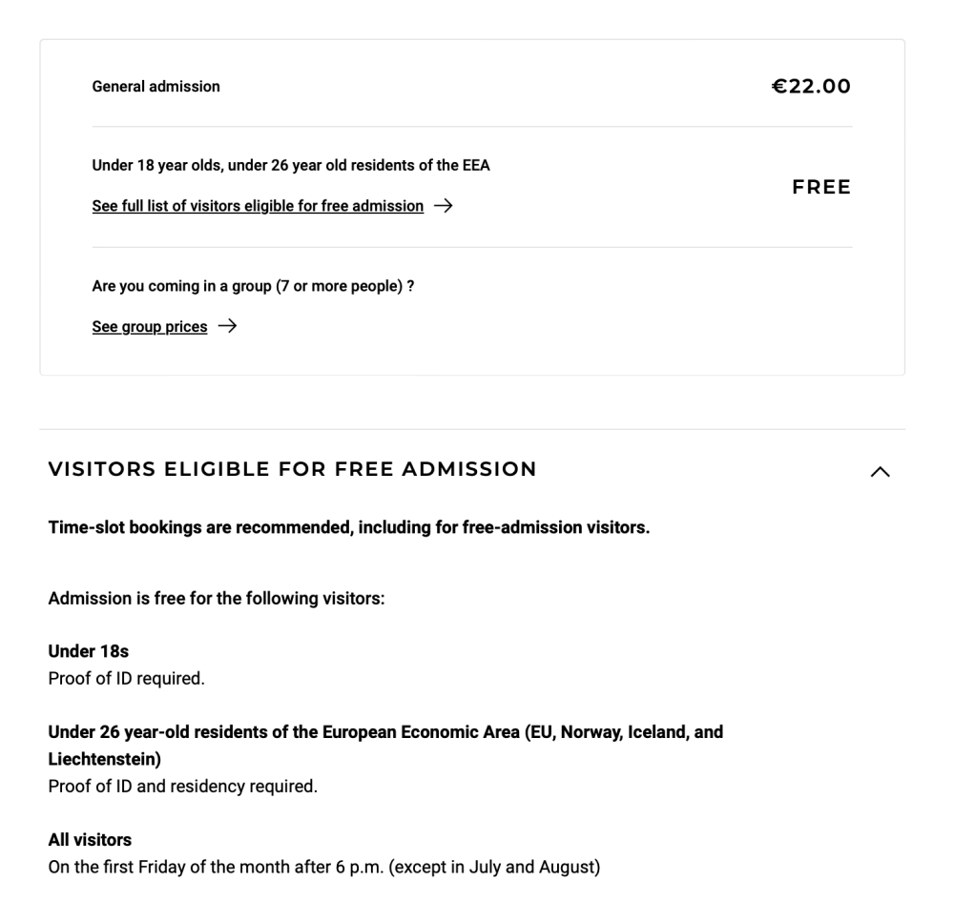Open full list of visitors eligible for free admission

258,206
